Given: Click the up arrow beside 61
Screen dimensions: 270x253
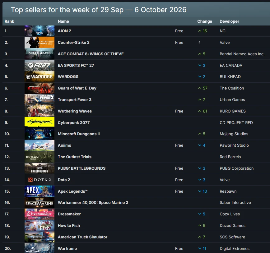Looking at the screenshot, I should pyautogui.click(x=200, y=111).
